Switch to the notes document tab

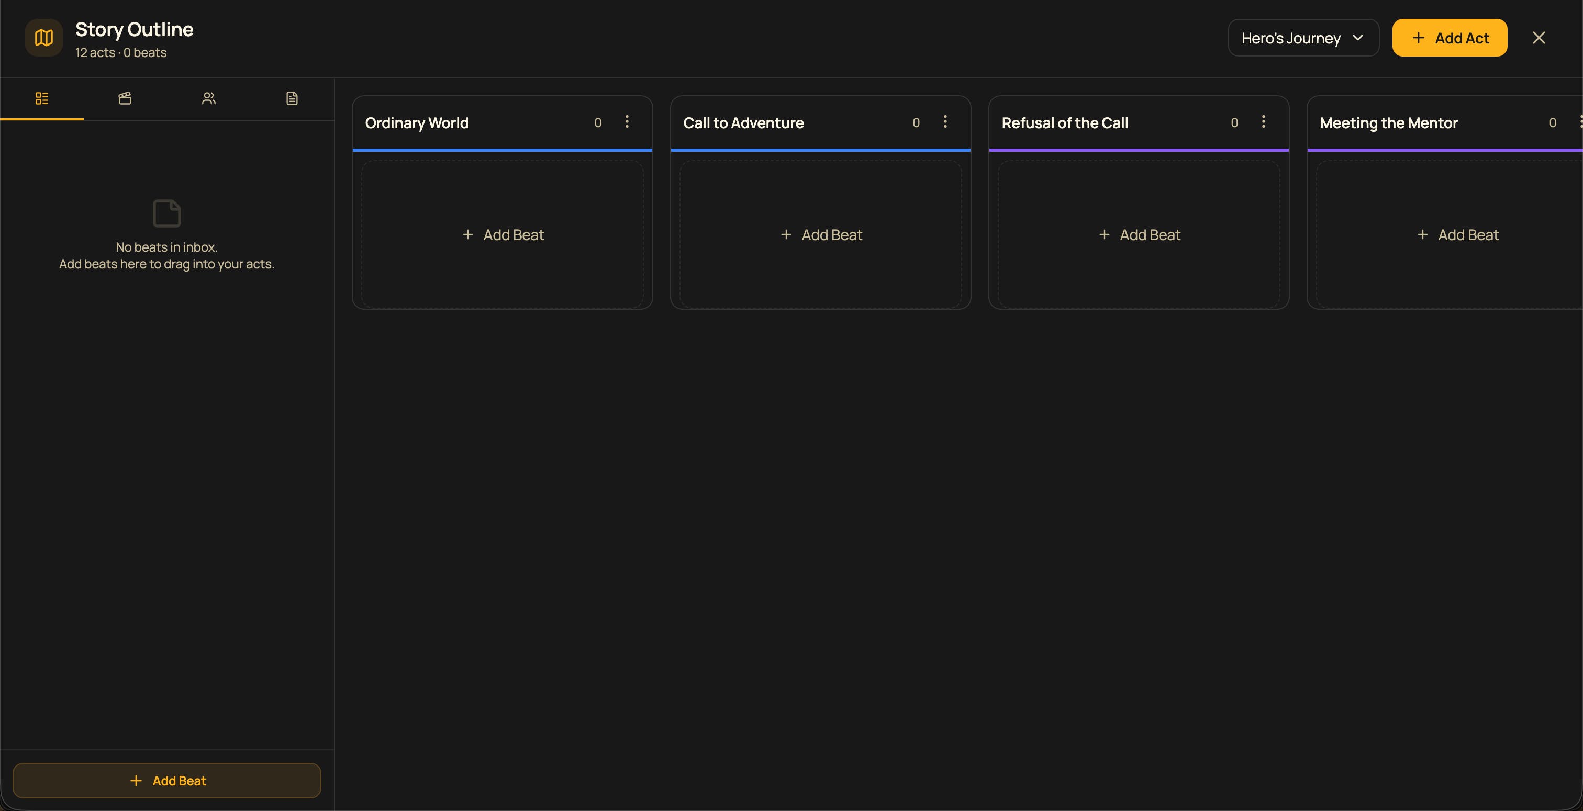coord(292,98)
